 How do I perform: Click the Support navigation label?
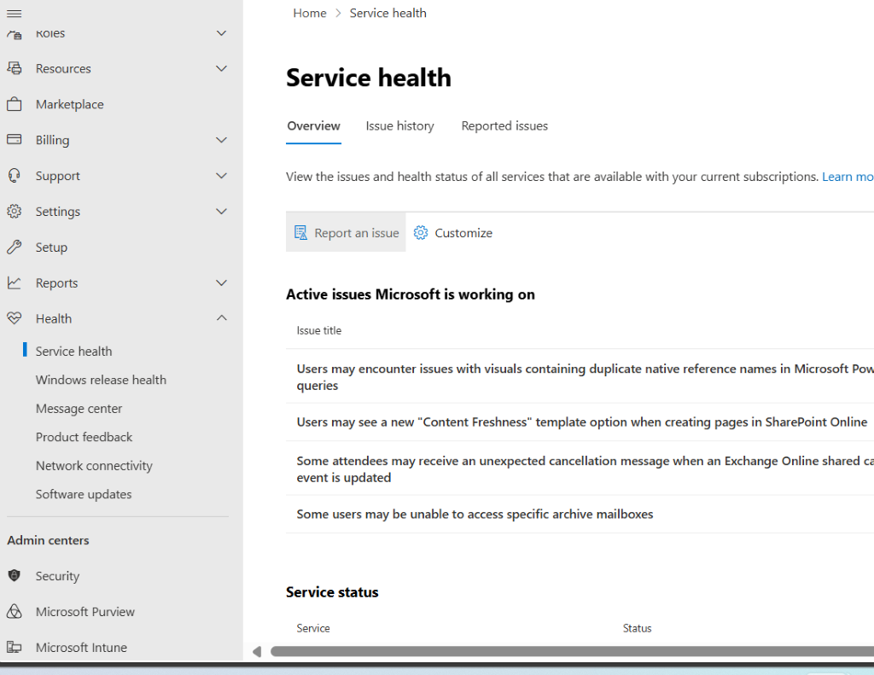tap(57, 176)
